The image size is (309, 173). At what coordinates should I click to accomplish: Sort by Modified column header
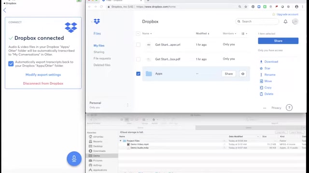pos(202,34)
